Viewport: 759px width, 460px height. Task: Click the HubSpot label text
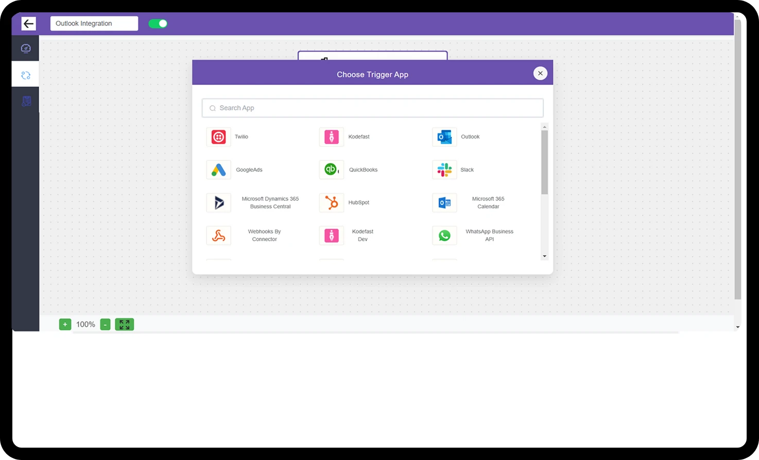point(359,203)
